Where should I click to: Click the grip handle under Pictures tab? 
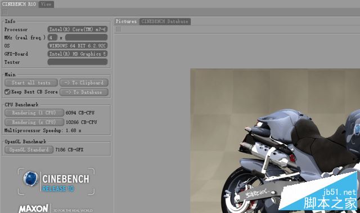119,29
